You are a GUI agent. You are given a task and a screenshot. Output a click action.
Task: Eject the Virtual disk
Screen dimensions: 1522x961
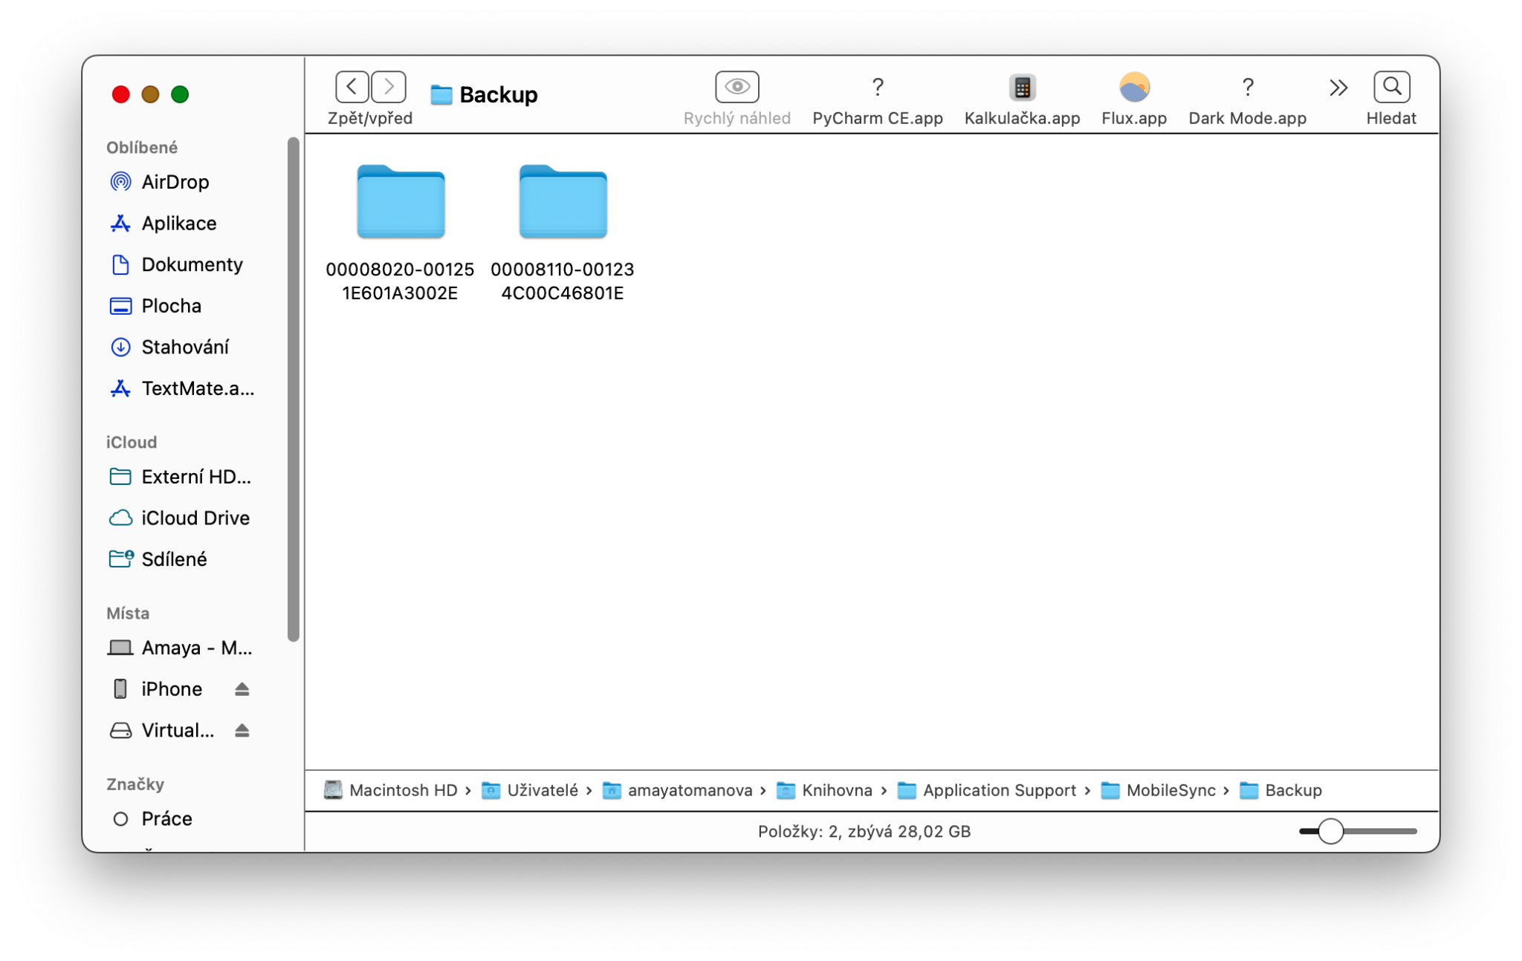[242, 730]
